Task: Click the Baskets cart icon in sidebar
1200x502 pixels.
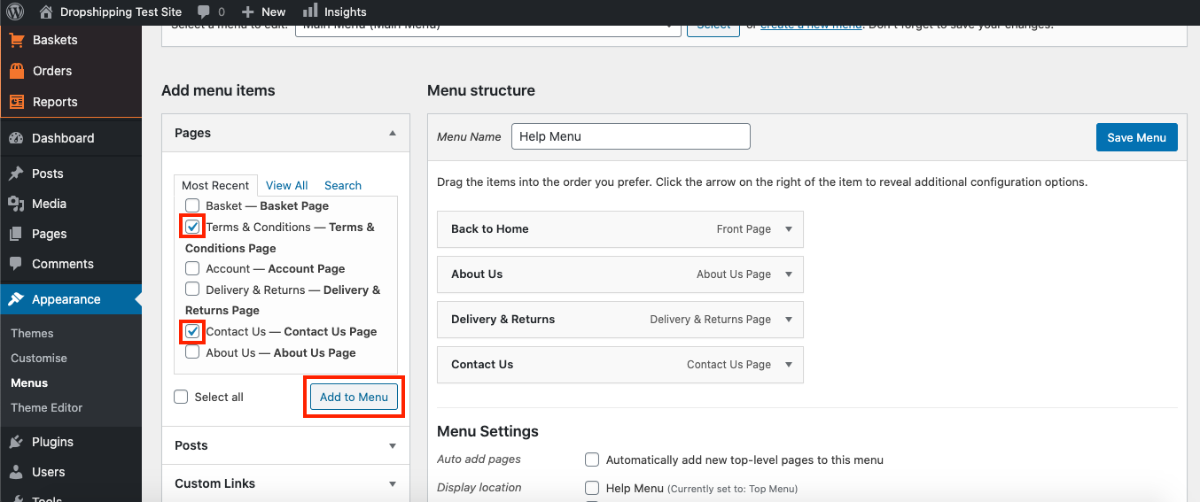Action: 16,40
